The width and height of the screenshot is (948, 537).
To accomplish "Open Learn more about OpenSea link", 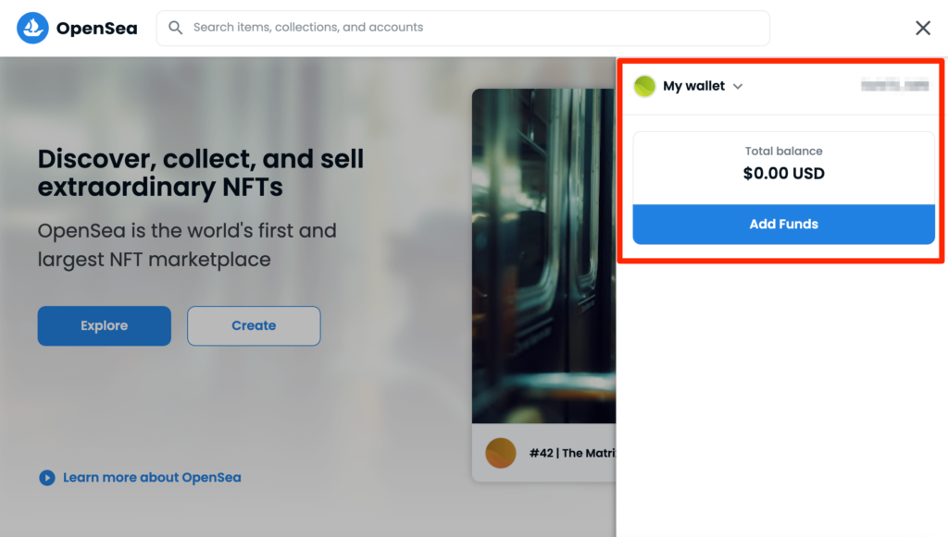I will click(x=152, y=478).
